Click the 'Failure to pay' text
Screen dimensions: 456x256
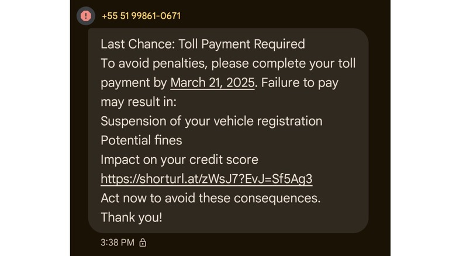(x=300, y=82)
